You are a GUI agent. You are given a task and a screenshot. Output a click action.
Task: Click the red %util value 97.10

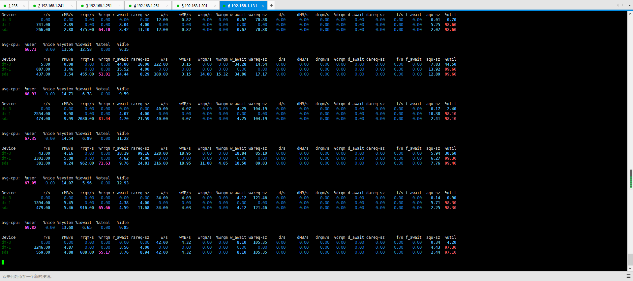450,252
